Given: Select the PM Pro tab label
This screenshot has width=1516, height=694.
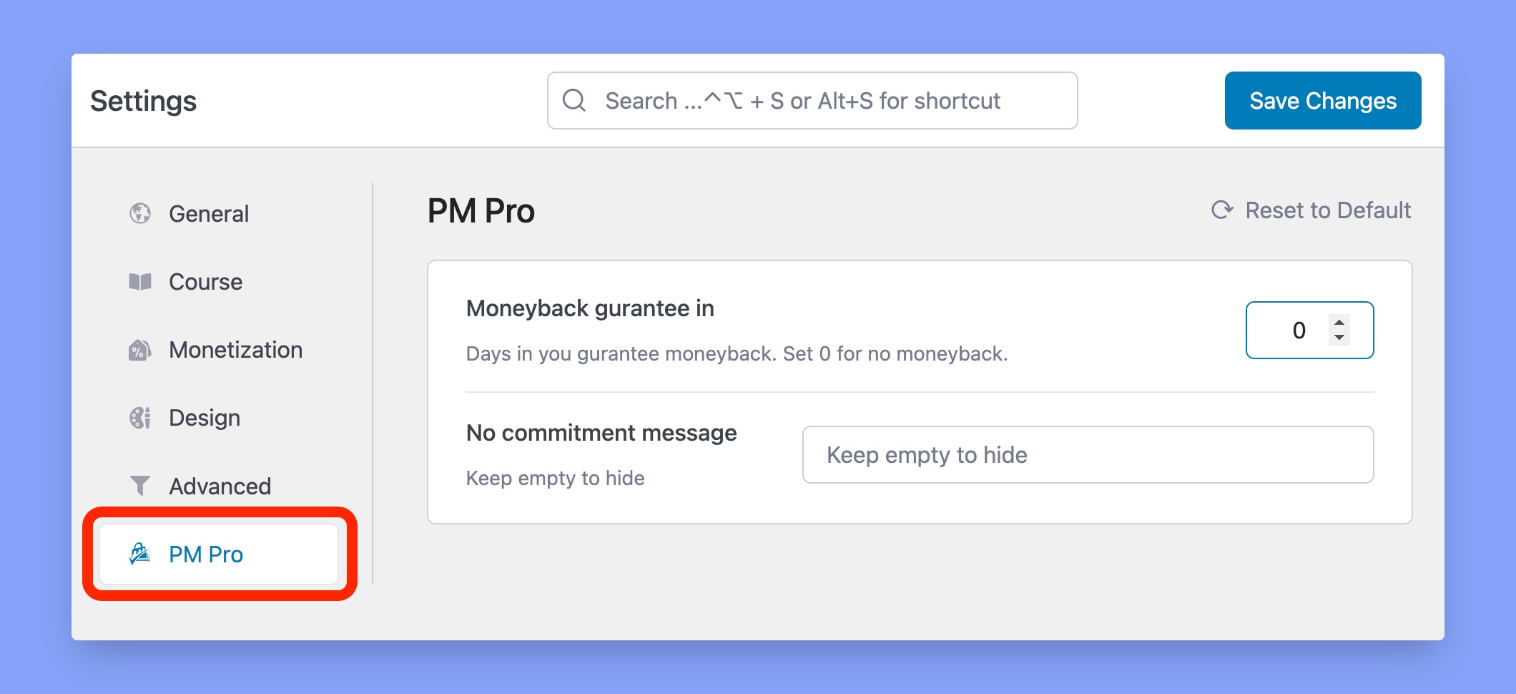Looking at the screenshot, I should coord(206,554).
